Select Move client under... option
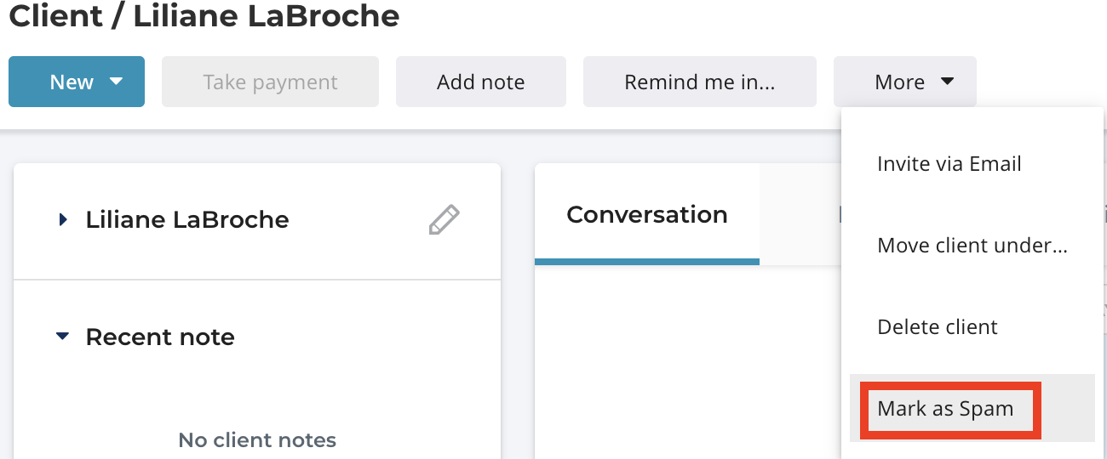 click(x=972, y=246)
